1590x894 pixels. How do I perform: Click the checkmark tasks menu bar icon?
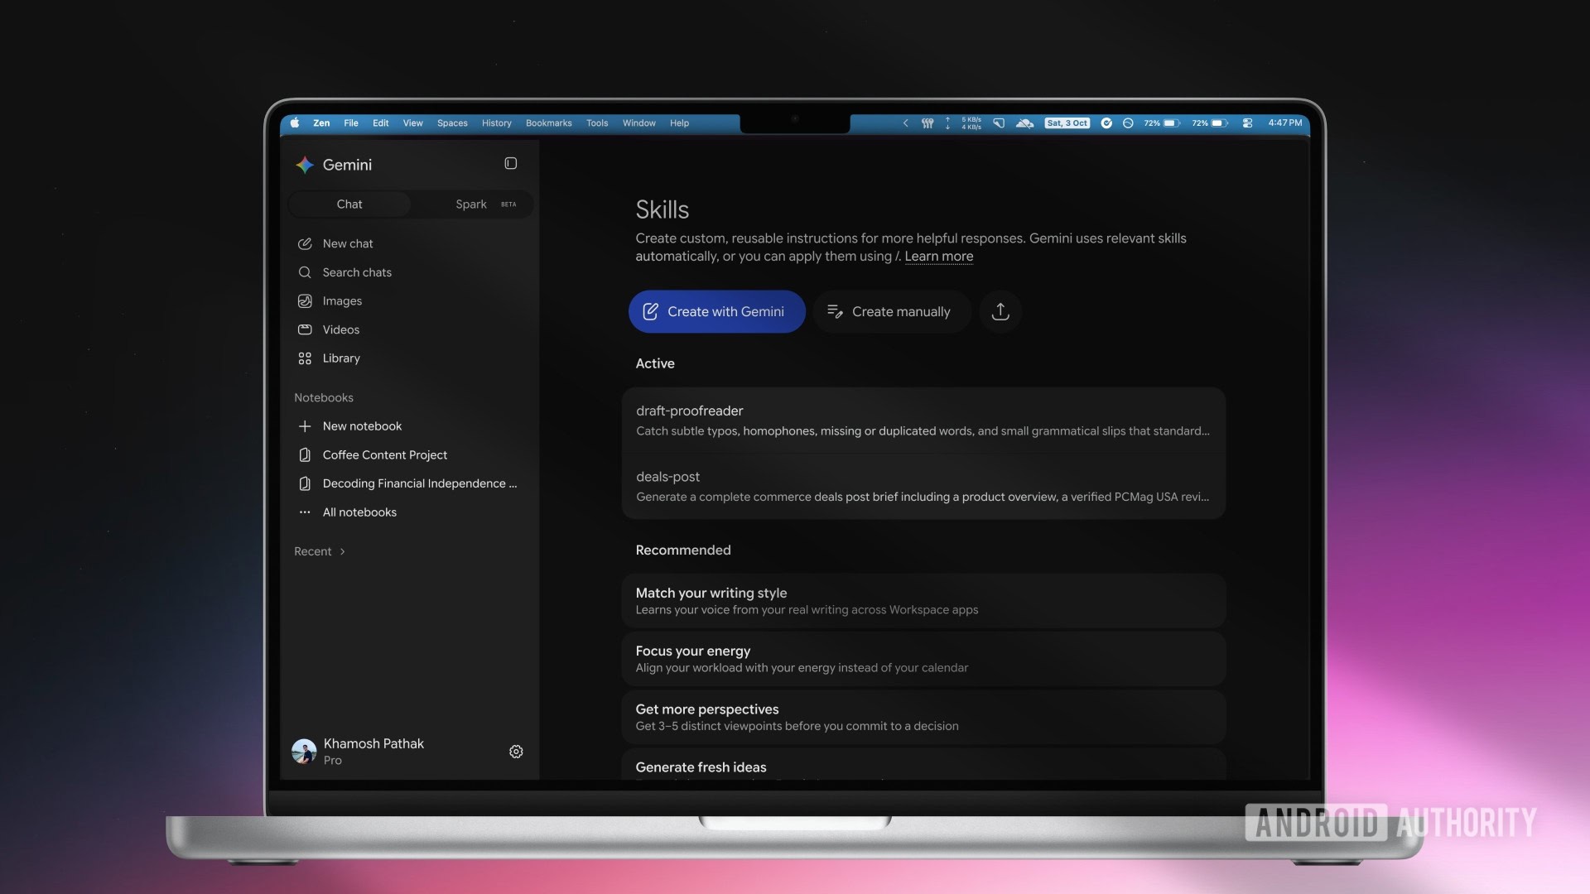[1106, 123]
